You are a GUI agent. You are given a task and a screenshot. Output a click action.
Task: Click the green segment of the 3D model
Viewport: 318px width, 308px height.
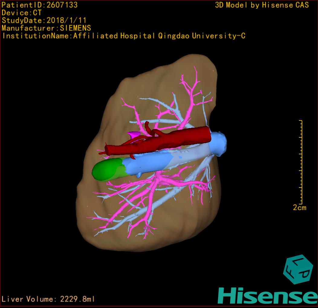click(109, 169)
